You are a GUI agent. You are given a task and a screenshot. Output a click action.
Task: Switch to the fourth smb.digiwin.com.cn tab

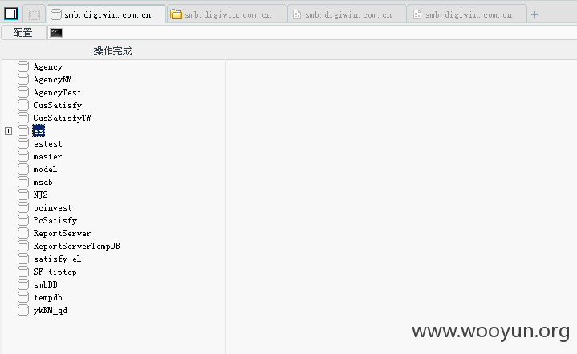coord(467,14)
